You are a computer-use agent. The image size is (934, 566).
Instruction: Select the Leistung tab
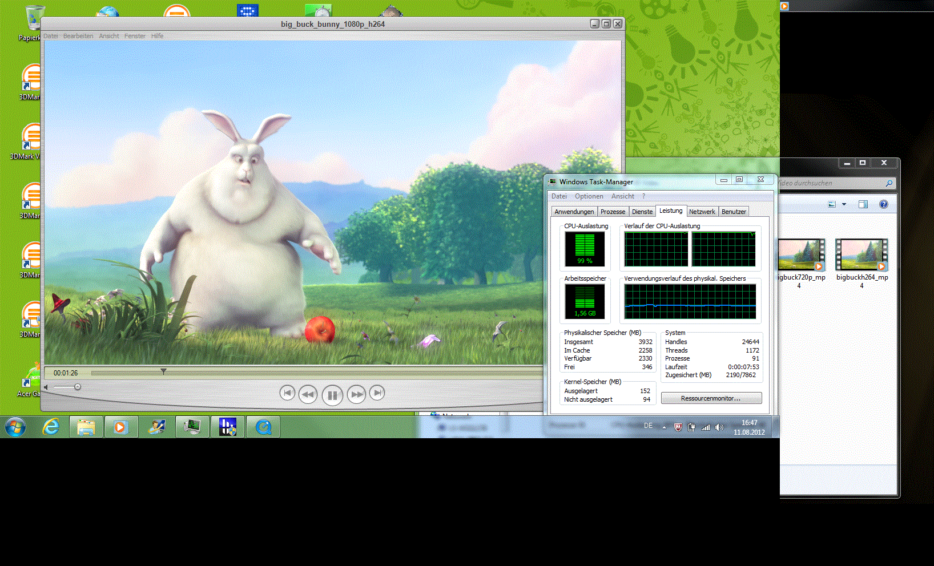[x=671, y=211]
